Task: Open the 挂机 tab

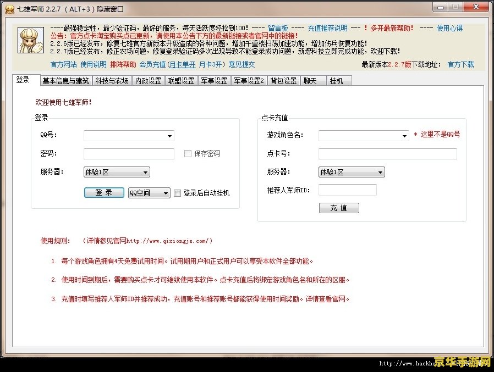Action: 339,81
